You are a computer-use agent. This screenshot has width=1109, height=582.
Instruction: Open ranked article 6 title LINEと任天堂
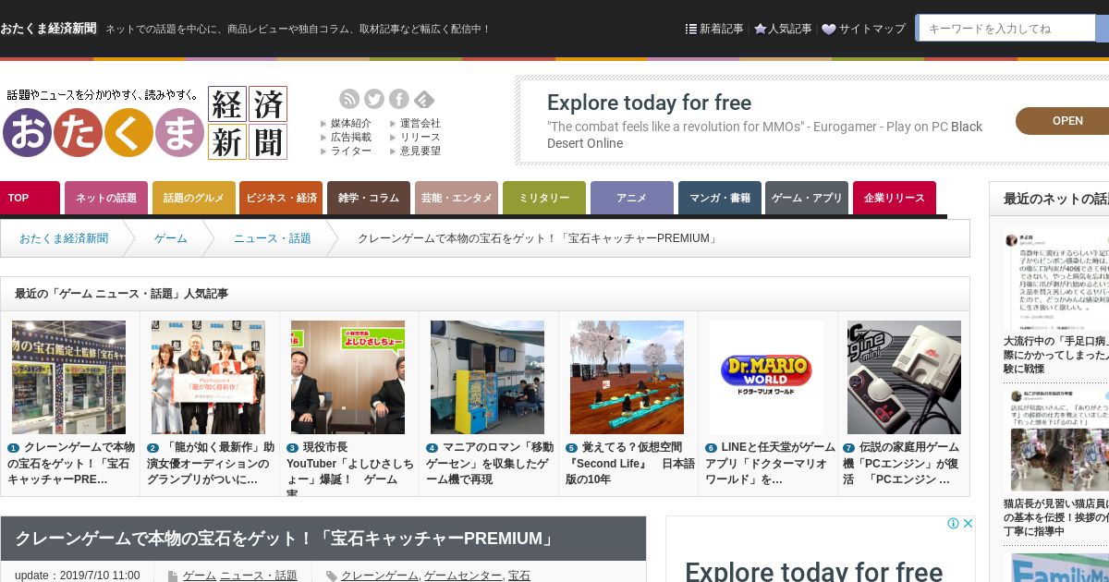pyautogui.click(x=770, y=463)
